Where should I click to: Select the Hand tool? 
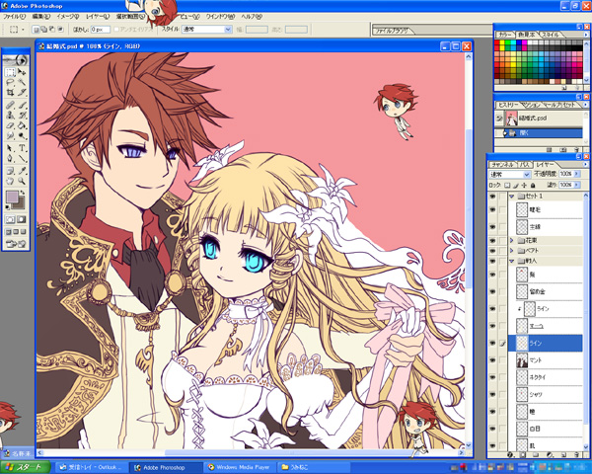(10, 181)
